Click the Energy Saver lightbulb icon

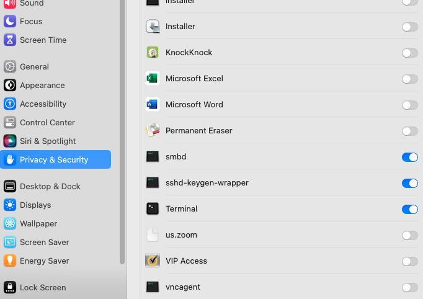coord(10,261)
